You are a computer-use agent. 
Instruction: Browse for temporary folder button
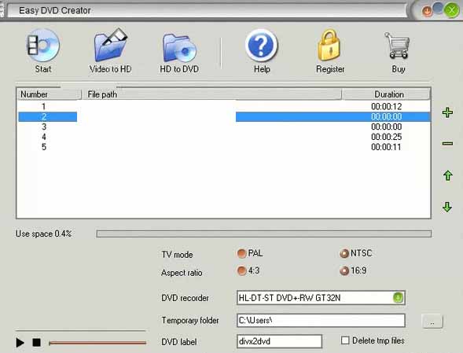pyautogui.click(x=432, y=321)
